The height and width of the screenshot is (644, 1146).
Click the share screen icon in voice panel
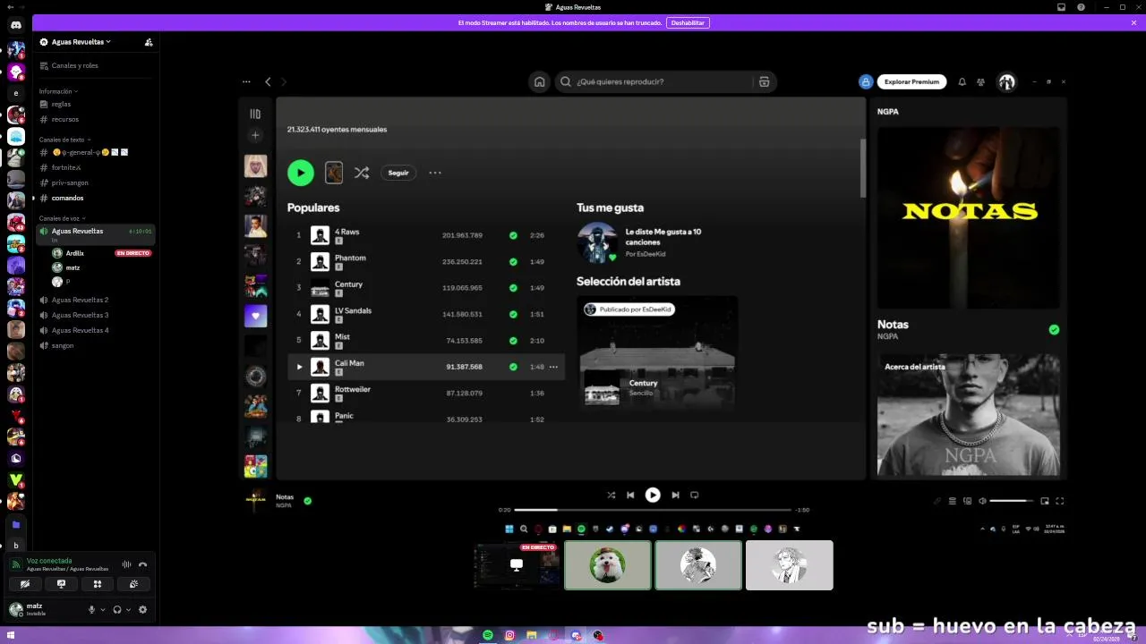point(61,584)
